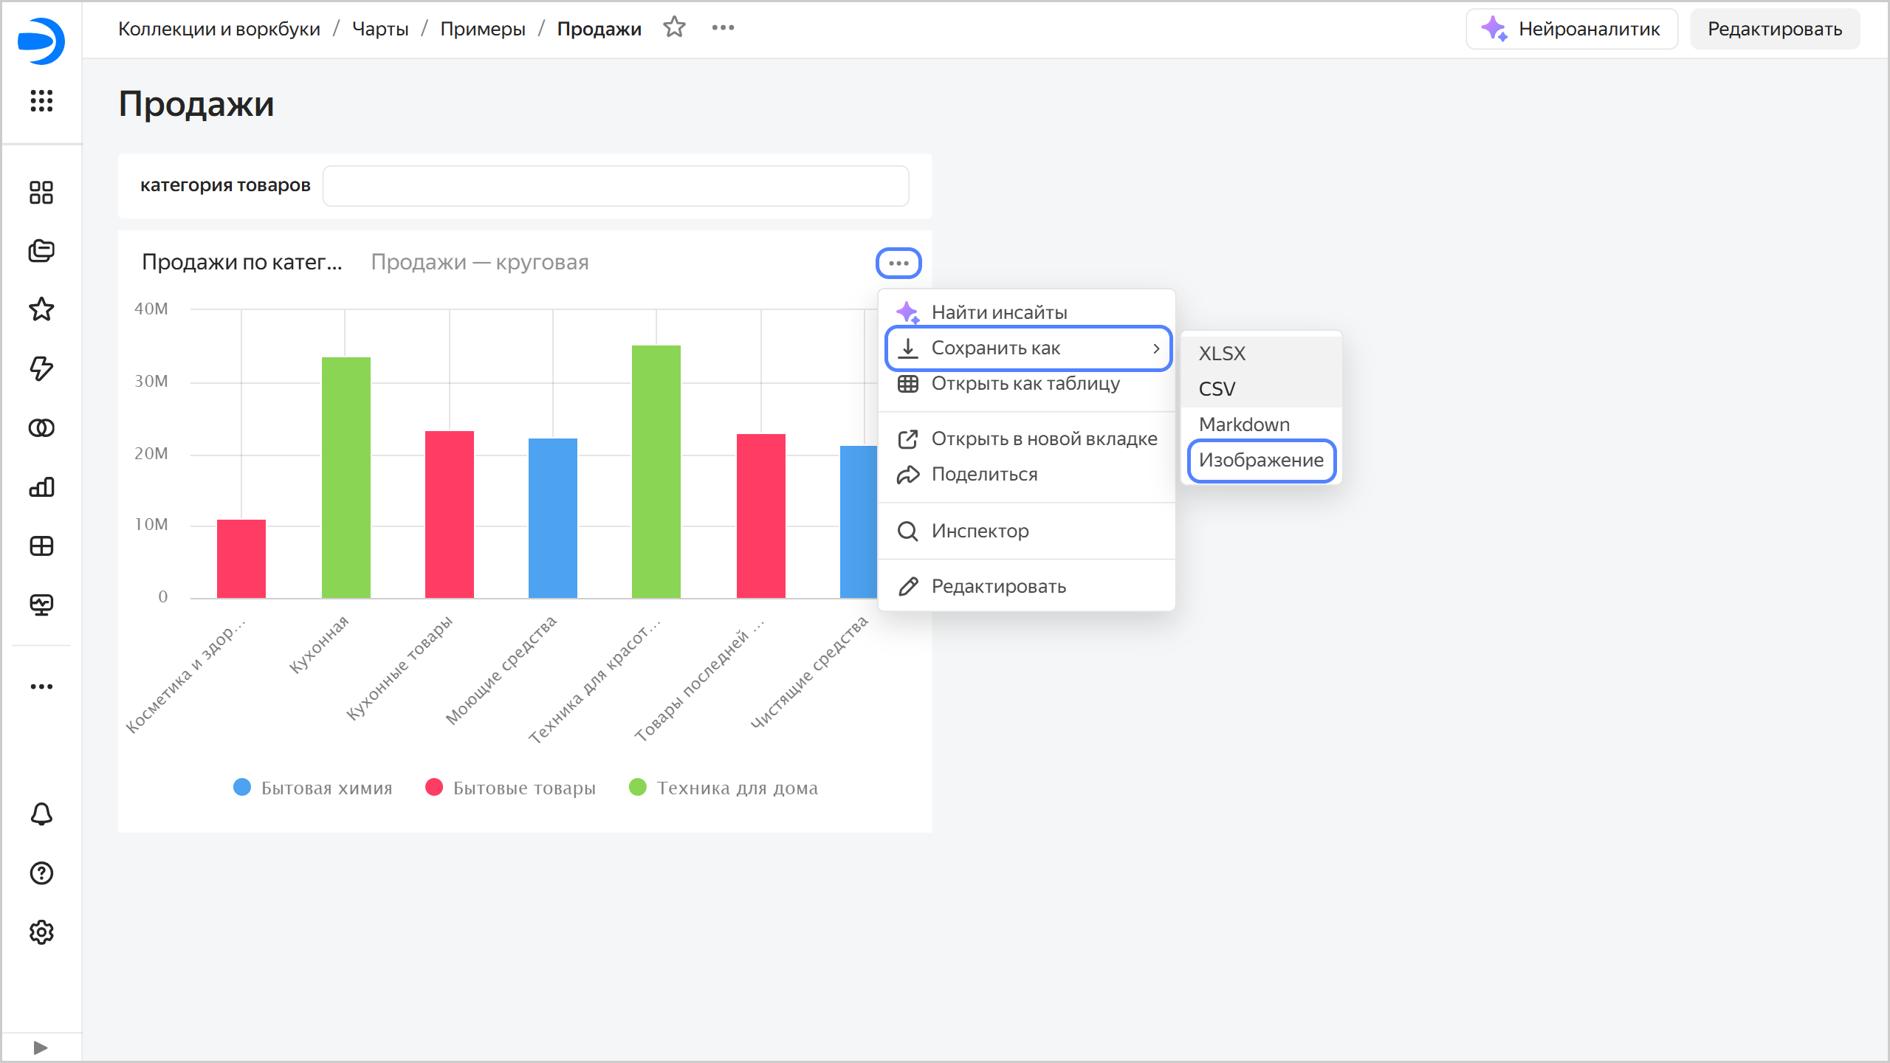Open Favorites star in left sidebar
This screenshot has height=1063, width=1890.
click(x=41, y=309)
